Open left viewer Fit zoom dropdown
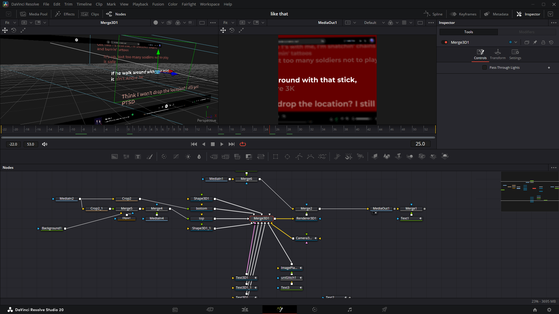This screenshot has width=559, height=314. point(10,22)
